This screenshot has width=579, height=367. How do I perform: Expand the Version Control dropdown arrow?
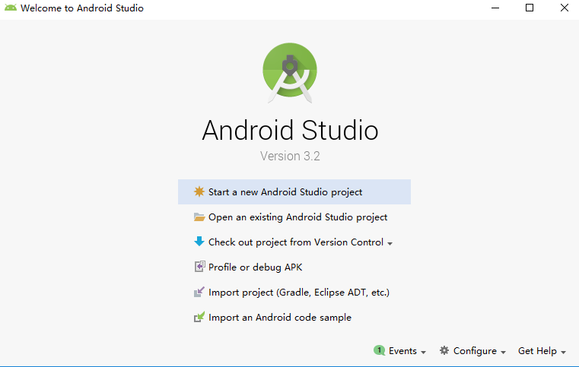coord(390,243)
